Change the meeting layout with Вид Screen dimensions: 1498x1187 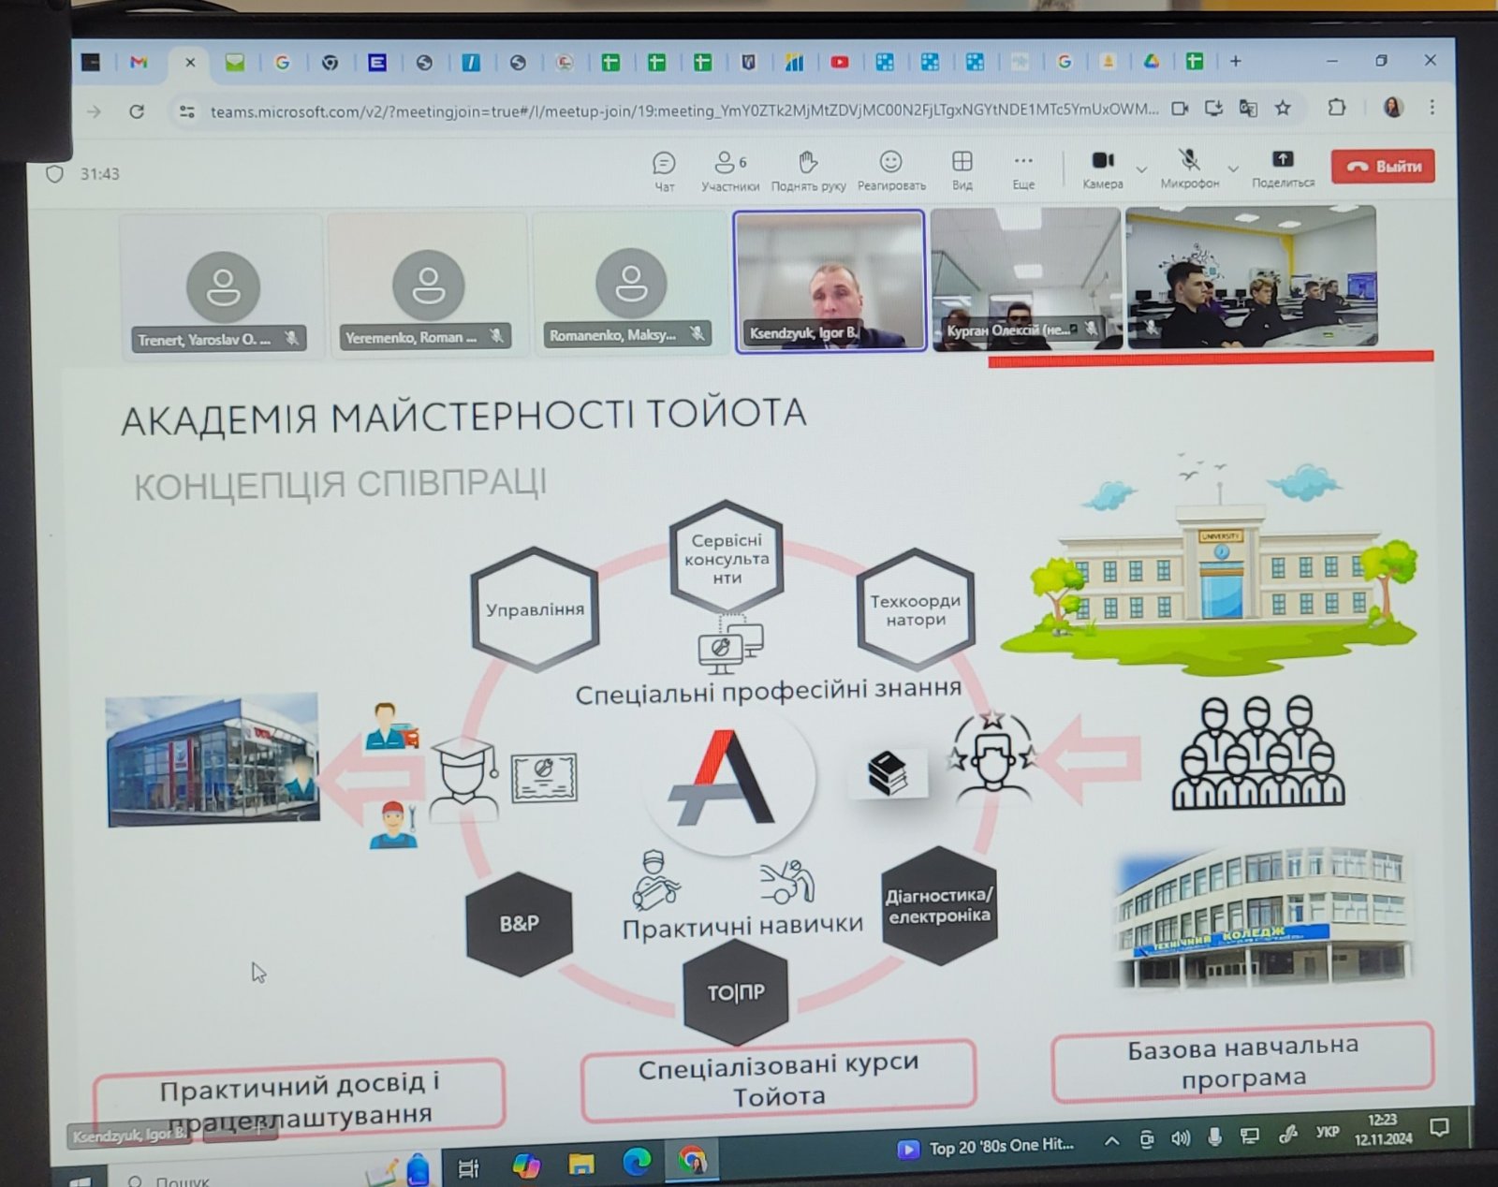click(962, 169)
